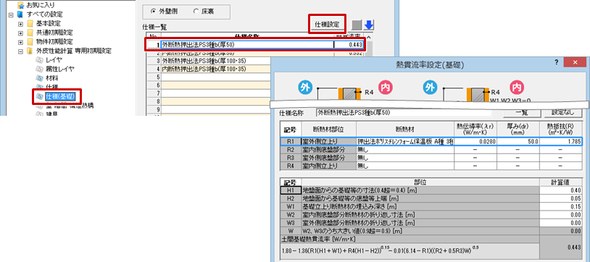Click the 0.0280 thermal conductivity cell

475,142
